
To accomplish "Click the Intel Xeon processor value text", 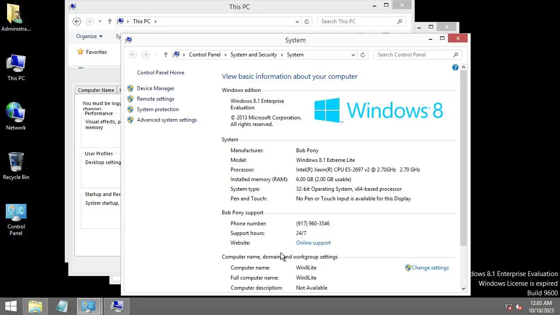I will click(358, 170).
